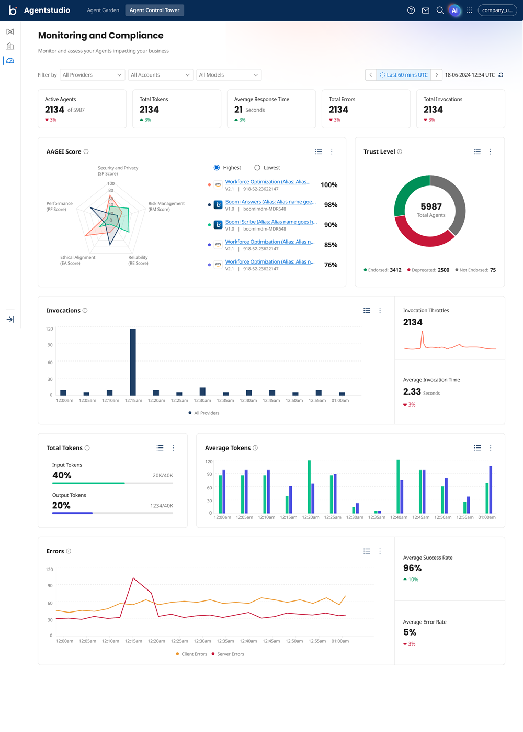Click the help question mark icon

pyautogui.click(x=411, y=10)
